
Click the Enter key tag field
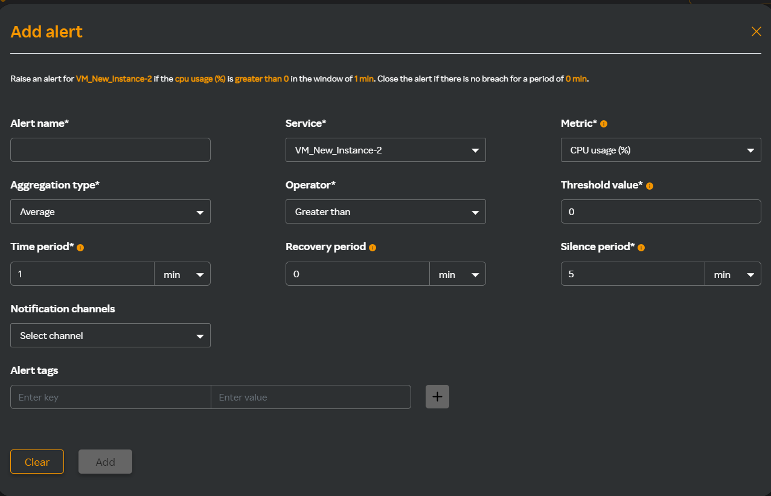tap(110, 398)
